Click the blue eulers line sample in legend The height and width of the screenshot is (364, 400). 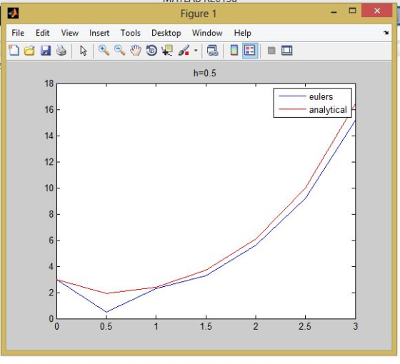tap(292, 96)
